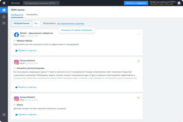Reply to Alexey via Перейти и ответить
Image resolution: width=183 pixels, height=122 pixels.
26,115
